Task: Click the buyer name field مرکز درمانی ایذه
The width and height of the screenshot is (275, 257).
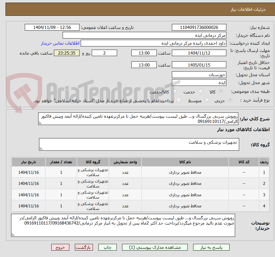Action: click(144, 35)
